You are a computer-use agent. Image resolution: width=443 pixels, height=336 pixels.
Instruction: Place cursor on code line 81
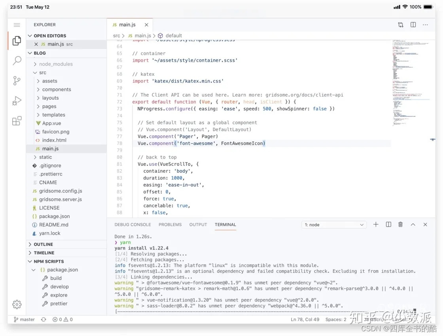[x=168, y=164]
